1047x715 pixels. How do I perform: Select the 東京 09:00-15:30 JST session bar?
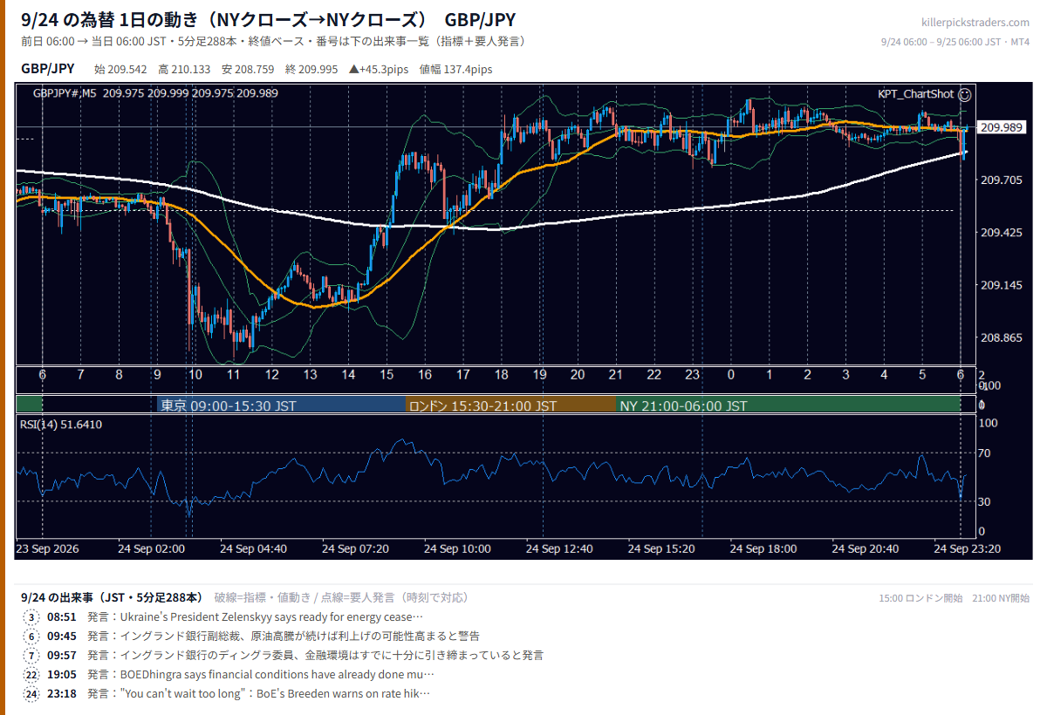click(281, 405)
